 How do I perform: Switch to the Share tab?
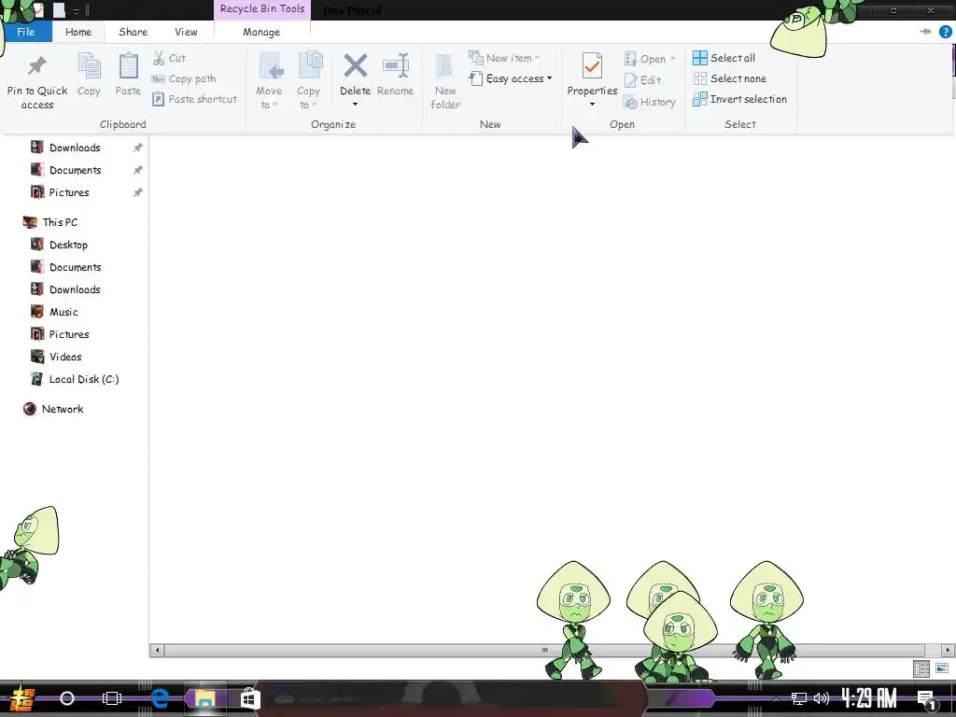(133, 32)
